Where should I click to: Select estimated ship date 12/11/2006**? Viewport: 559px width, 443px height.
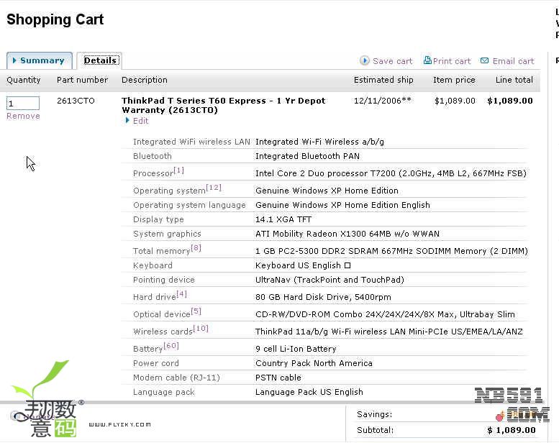(383, 101)
